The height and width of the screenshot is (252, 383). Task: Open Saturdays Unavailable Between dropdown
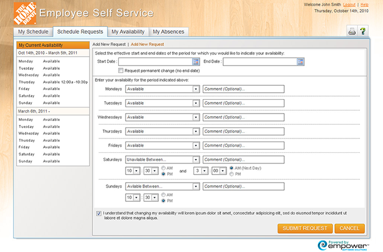[x=196, y=160]
